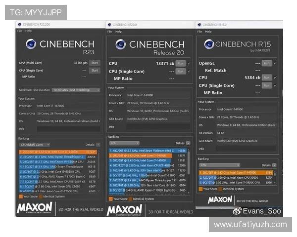Click the Cinebench R20 title bar app icon
This screenshot has height=237, width=297.
109,25
